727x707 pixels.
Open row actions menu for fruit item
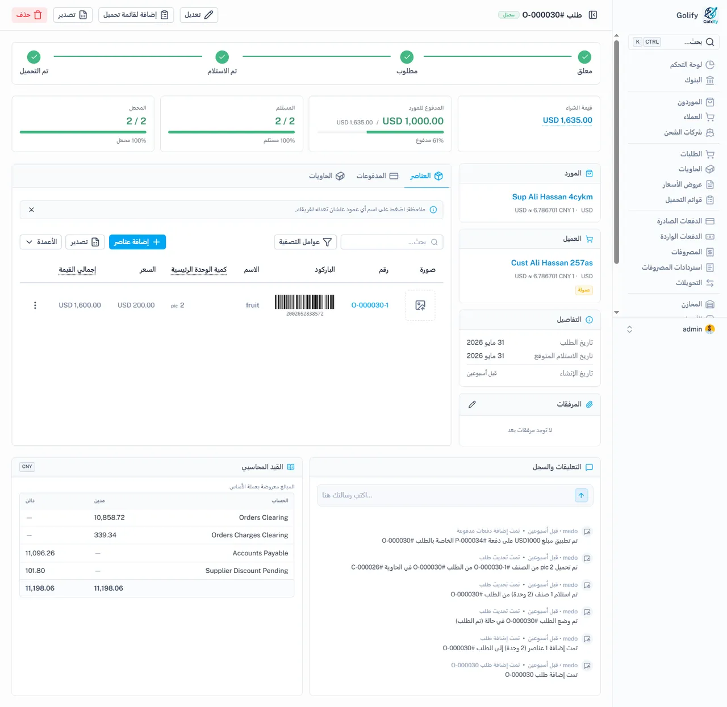35,306
